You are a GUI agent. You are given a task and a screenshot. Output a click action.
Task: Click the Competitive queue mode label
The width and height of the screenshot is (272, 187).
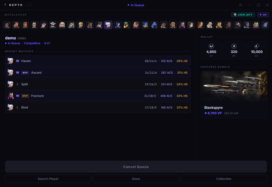(32, 43)
